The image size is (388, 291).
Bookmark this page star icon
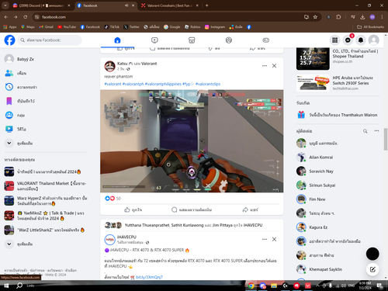(315, 17)
